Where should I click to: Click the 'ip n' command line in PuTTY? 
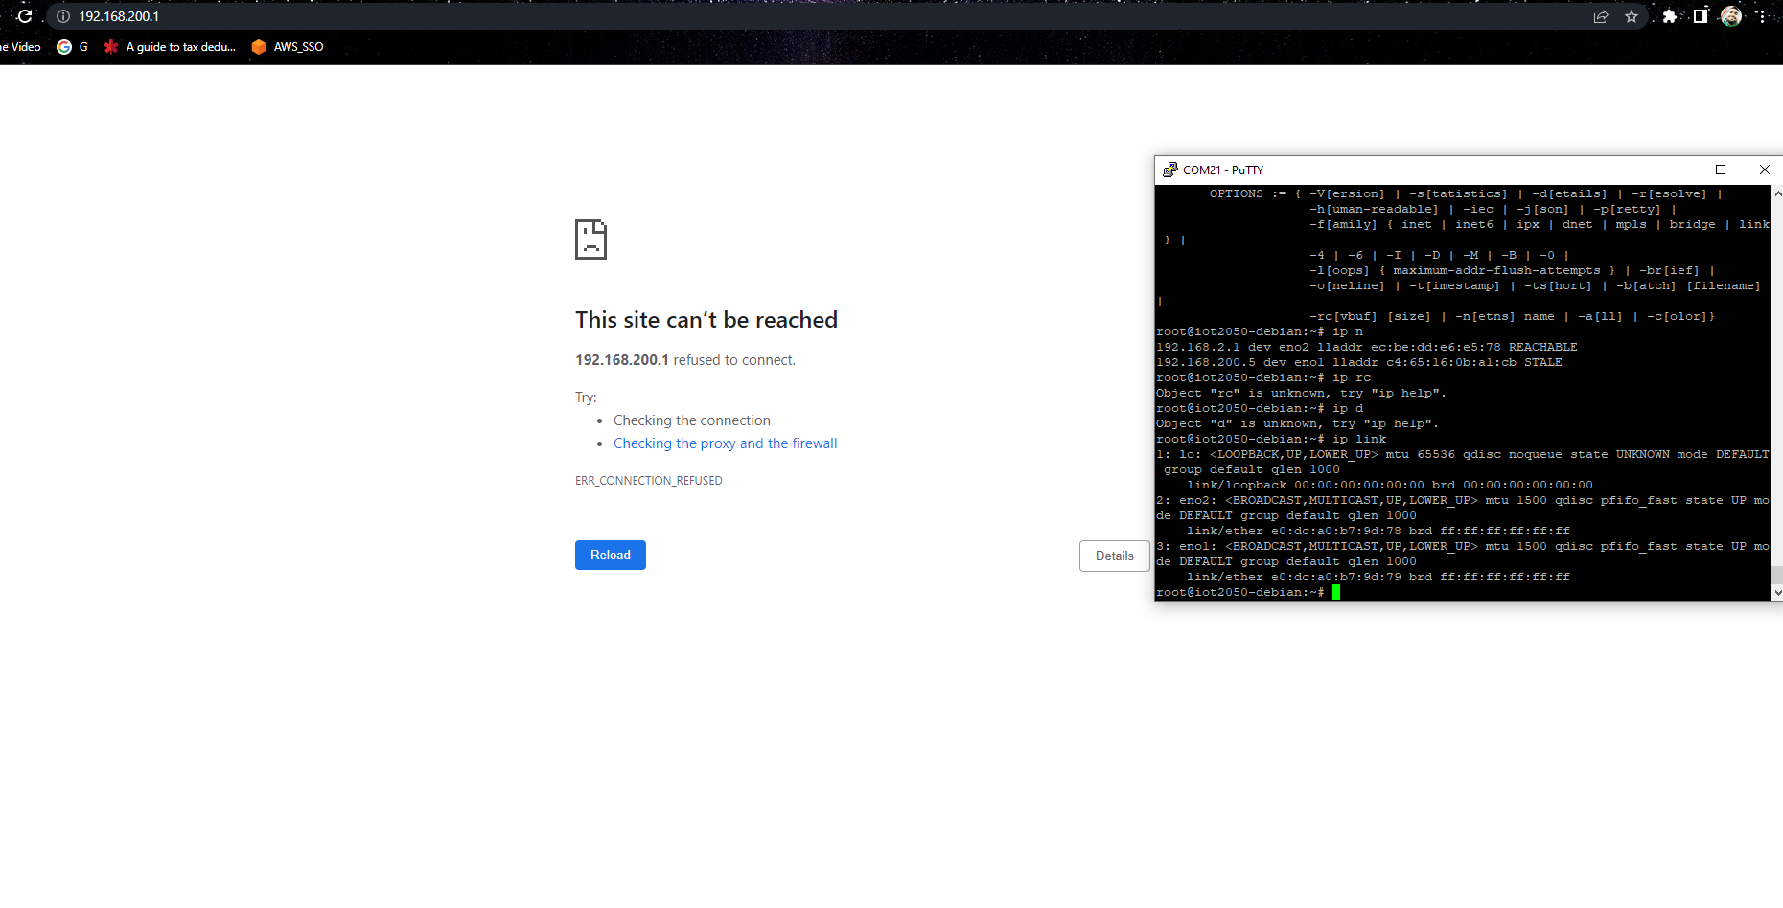(x=1260, y=331)
